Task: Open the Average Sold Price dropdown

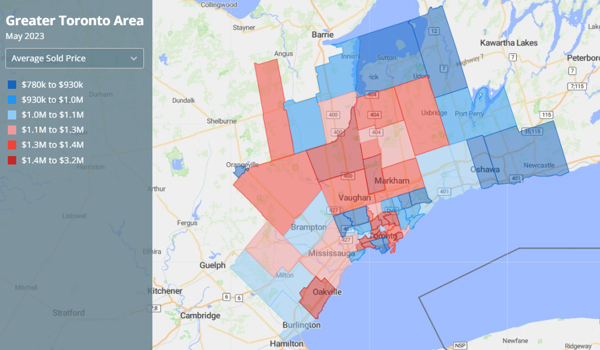Action: point(74,58)
